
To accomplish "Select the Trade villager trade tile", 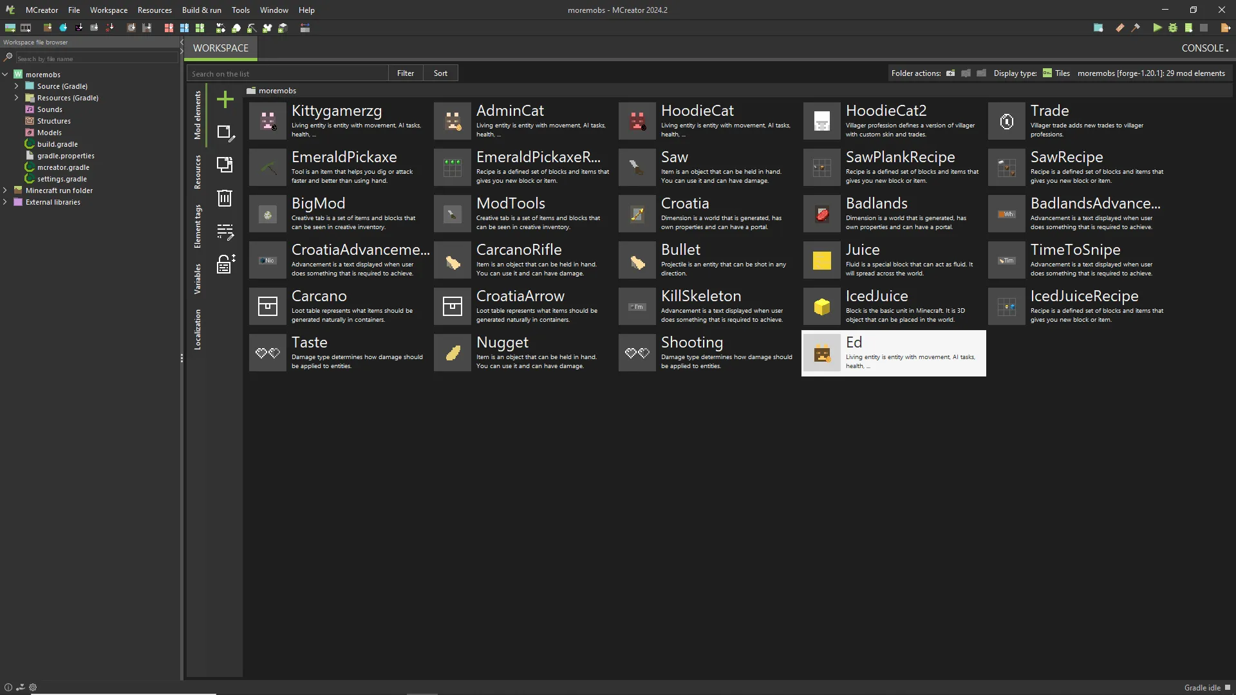I will [1078, 121].
